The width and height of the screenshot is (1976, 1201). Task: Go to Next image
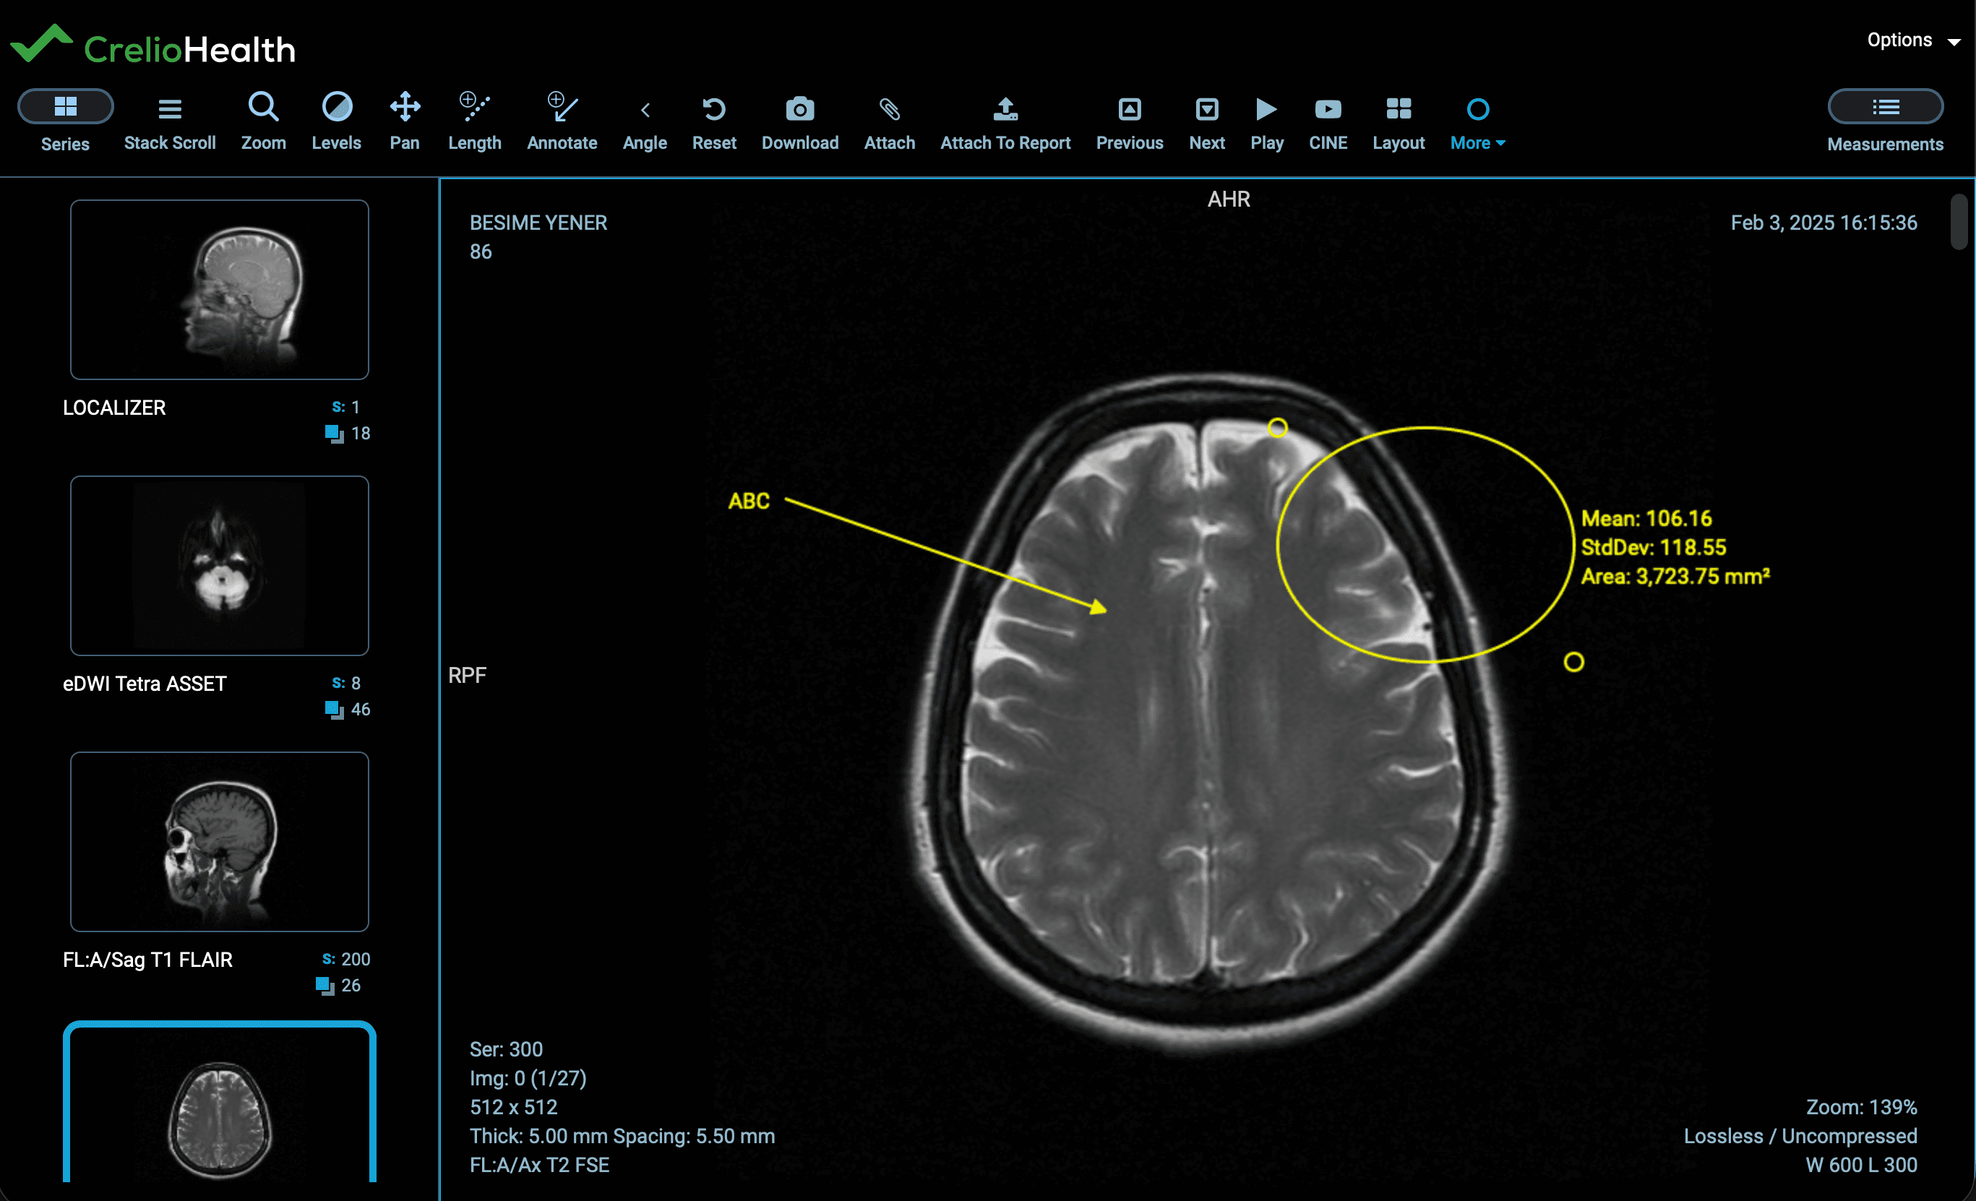click(1206, 122)
